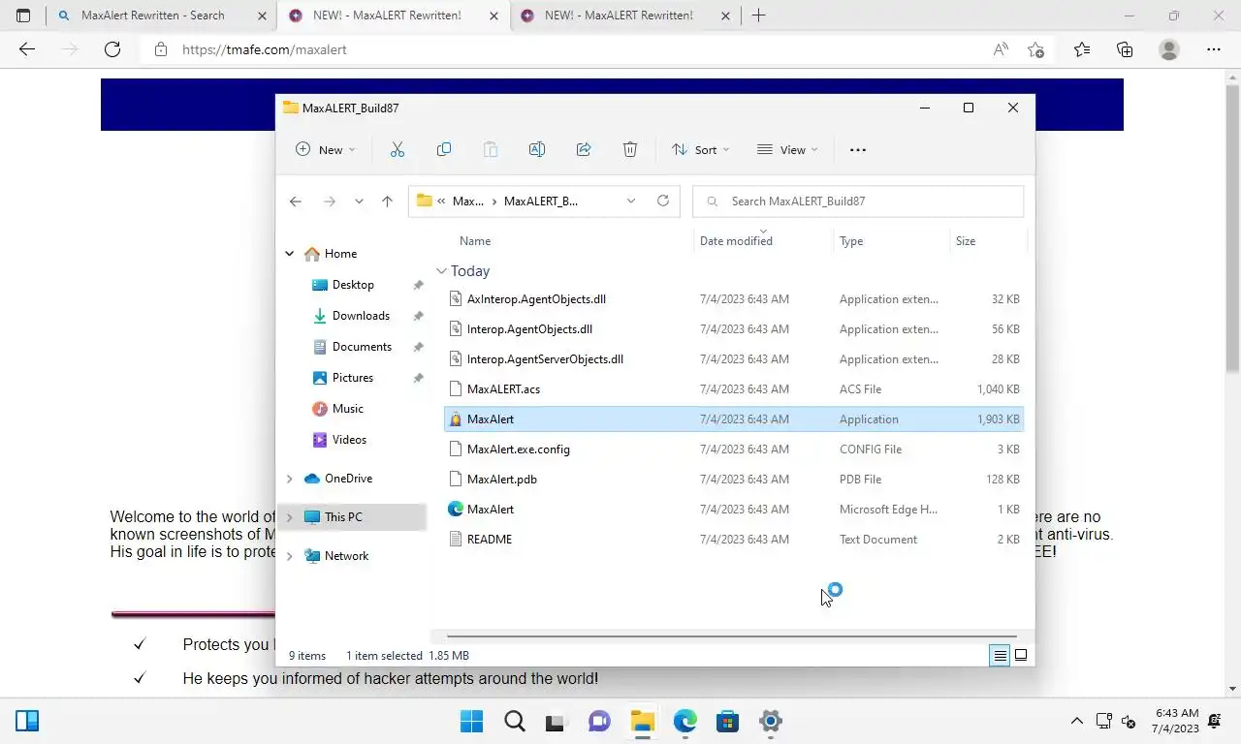This screenshot has height=744, width=1241.
Task: Click the Rename icon in Explorer toolbar
Action: point(537,149)
